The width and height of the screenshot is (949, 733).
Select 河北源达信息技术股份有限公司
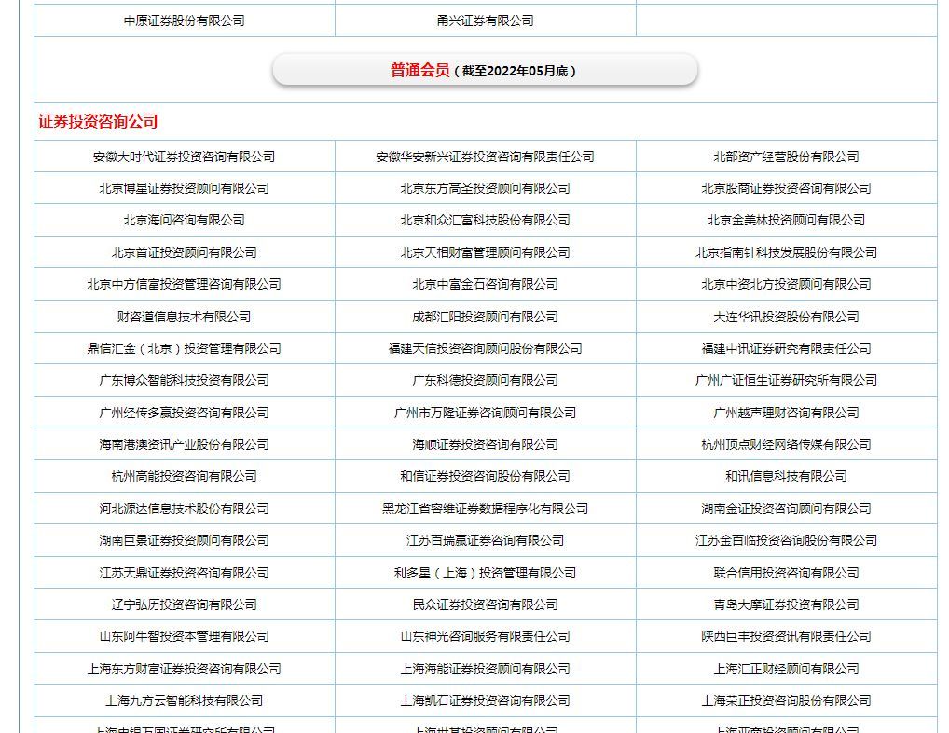(x=184, y=509)
